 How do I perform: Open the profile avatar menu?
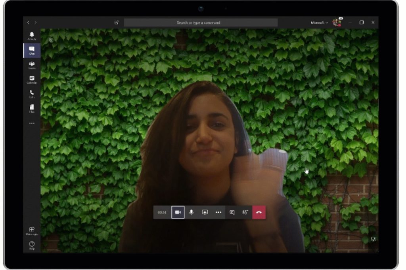coord(337,22)
